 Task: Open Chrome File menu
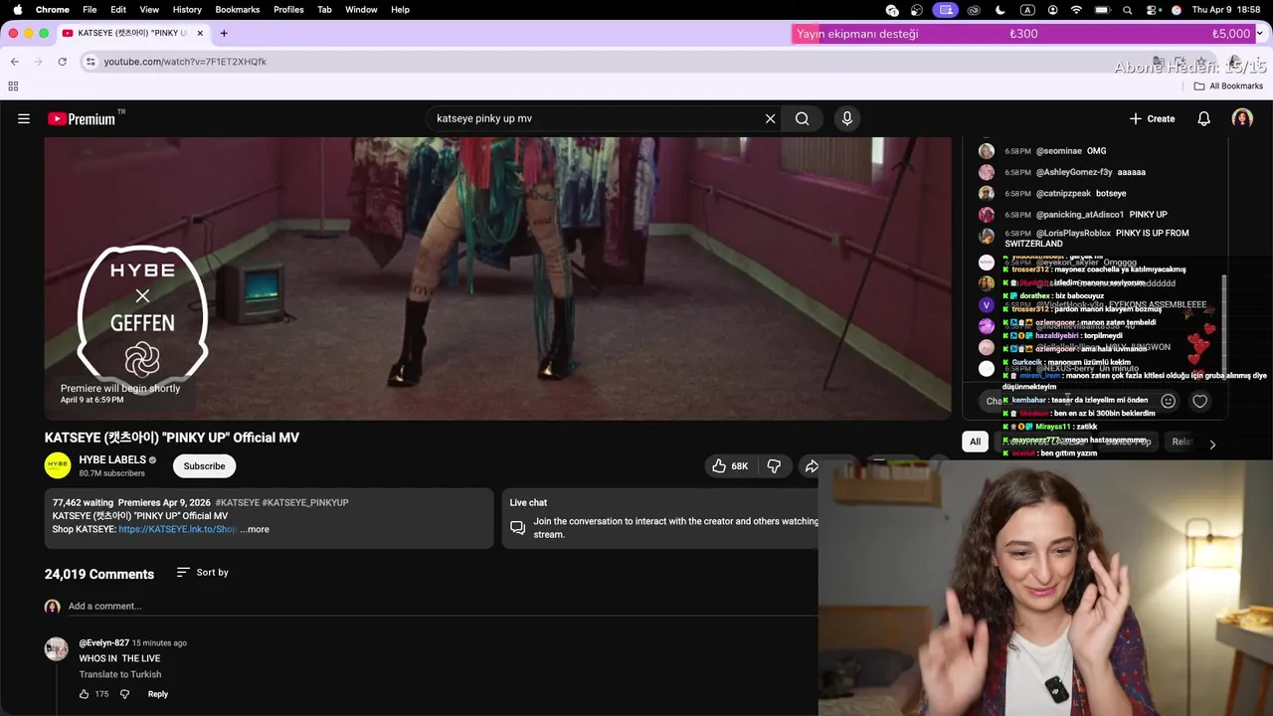[x=90, y=9]
